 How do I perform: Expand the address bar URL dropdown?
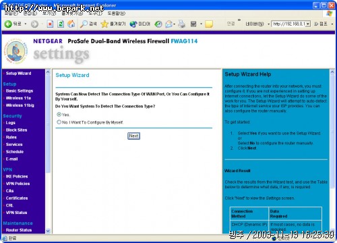tap(308, 24)
